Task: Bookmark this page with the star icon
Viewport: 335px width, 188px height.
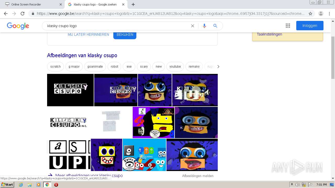Action: 310,14
